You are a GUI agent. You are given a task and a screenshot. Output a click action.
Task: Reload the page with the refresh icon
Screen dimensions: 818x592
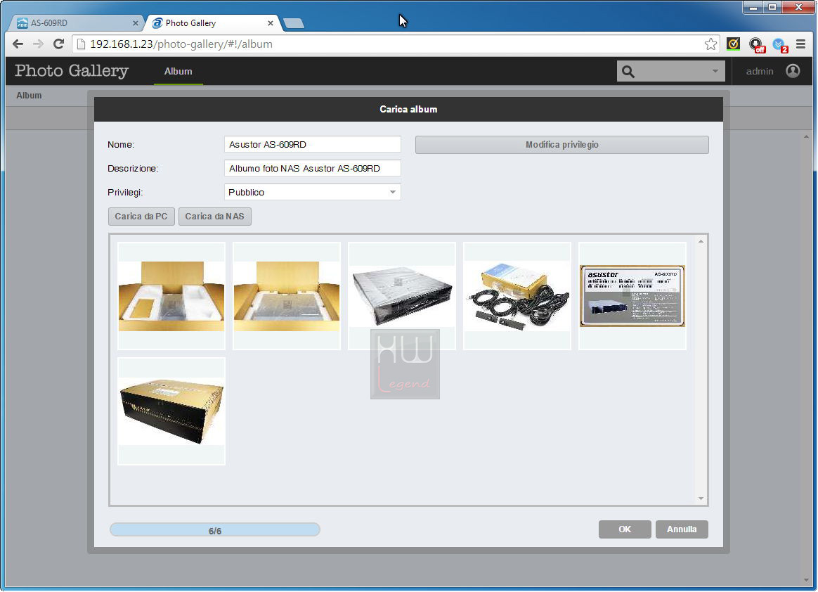click(x=58, y=44)
